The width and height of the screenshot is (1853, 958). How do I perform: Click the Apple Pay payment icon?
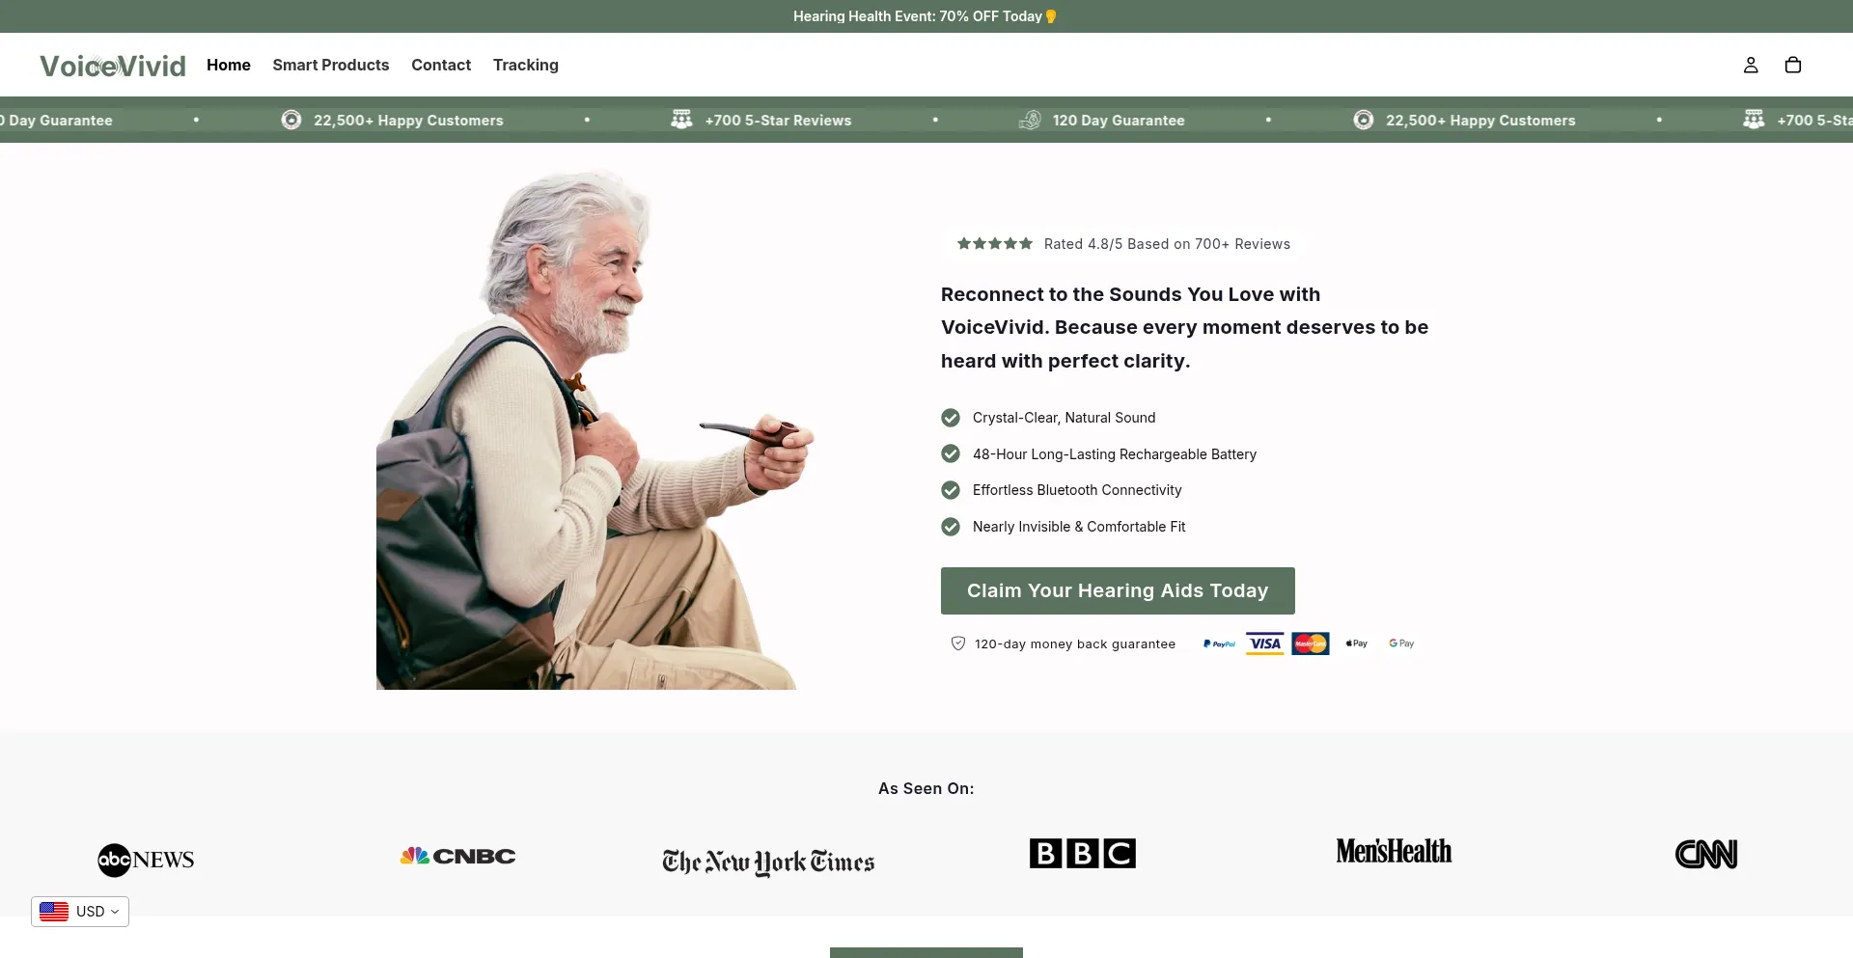(x=1356, y=643)
